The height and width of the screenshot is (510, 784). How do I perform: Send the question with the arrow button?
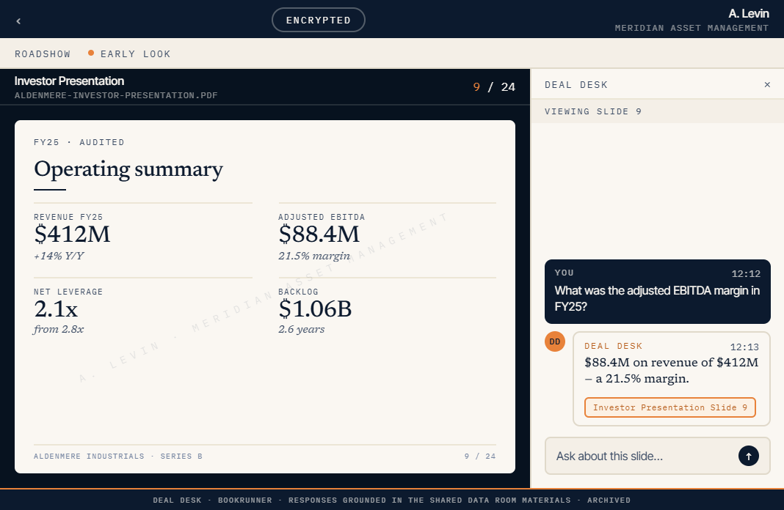tap(749, 456)
